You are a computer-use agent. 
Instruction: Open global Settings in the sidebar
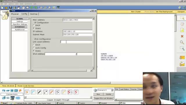tap(19, 21)
